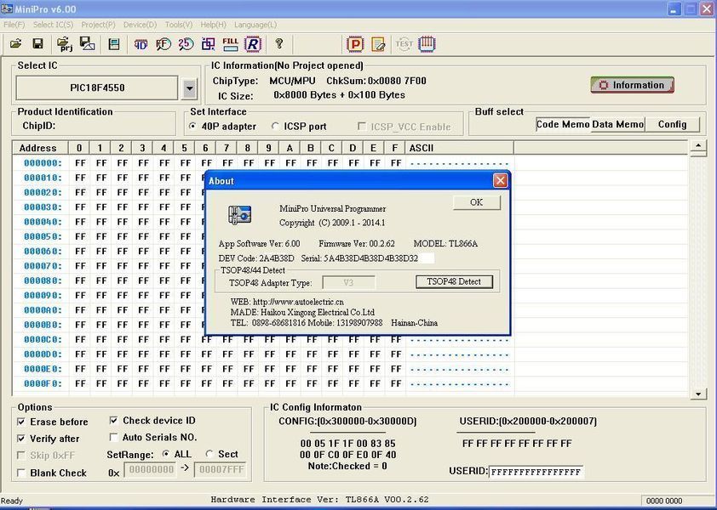The height and width of the screenshot is (510, 717).
Task: Switch to the Code Memo buffer tab
Action: click(563, 124)
